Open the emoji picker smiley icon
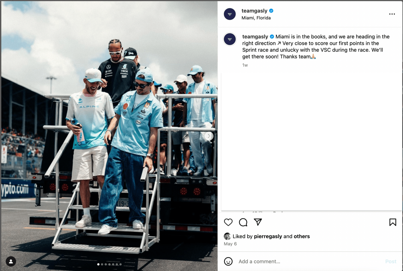Viewport: 403px width, 271px height. [228, 261]
